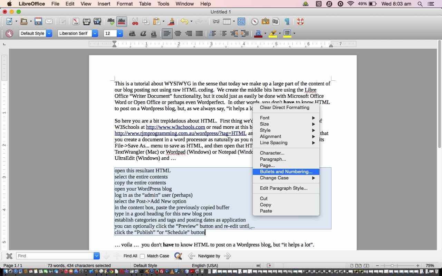
Task: Select Align Left button
Action: point(167,33)
